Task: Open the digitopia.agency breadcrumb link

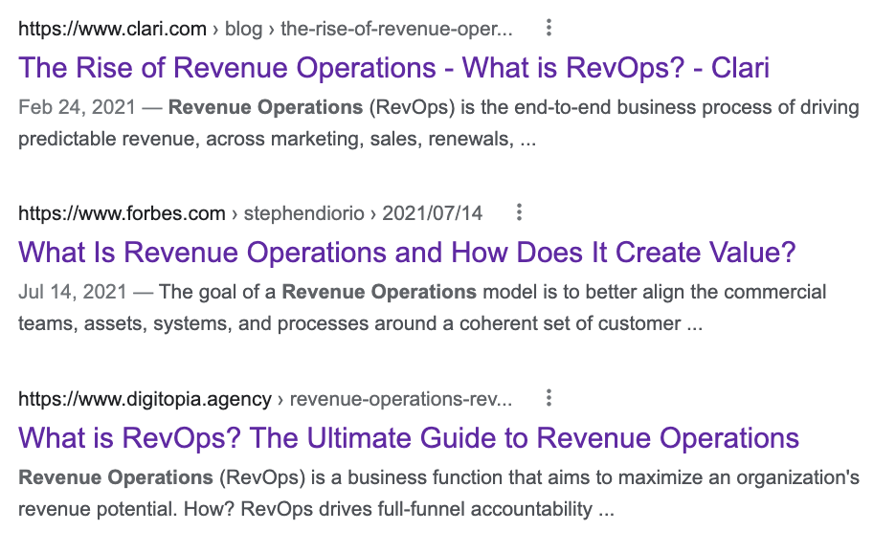Action: point(146,398)
